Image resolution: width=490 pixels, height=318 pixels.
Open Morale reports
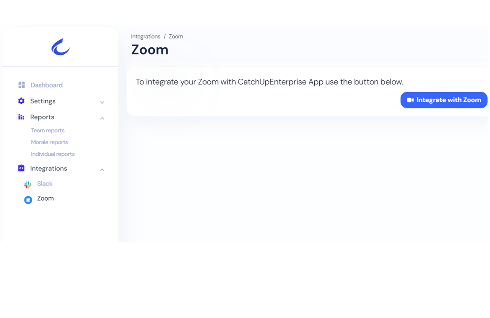(x=49, y=142)
